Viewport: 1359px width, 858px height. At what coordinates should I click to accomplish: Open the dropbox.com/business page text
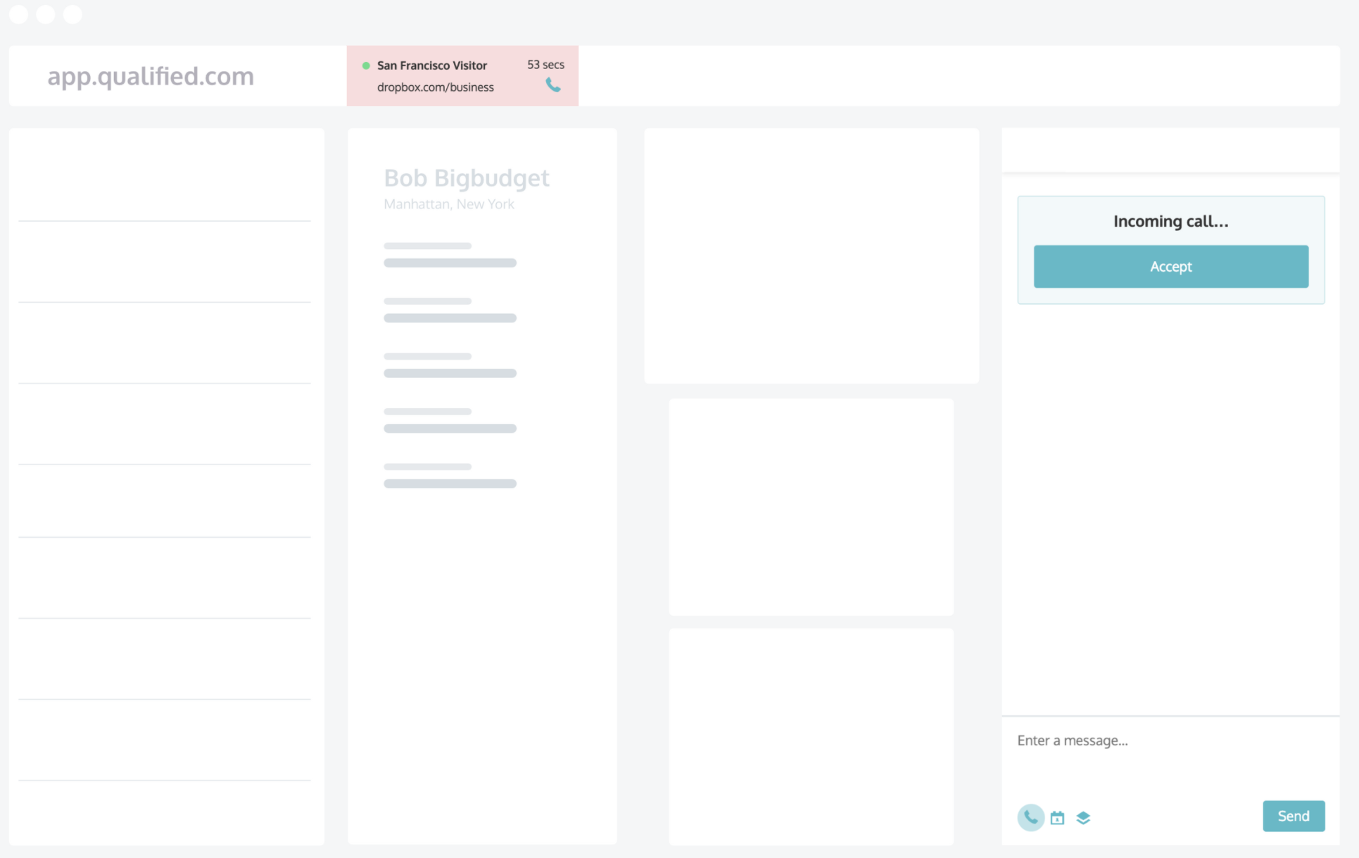(435, 87)
